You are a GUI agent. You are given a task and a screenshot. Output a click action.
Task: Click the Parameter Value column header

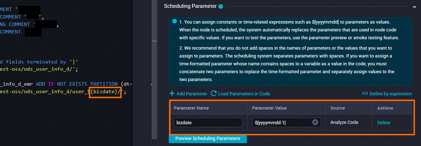pos(269,108)
